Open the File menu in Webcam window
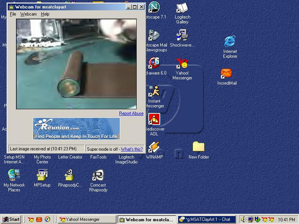Screen dimensions: 299x224 [x=13, y=14]
